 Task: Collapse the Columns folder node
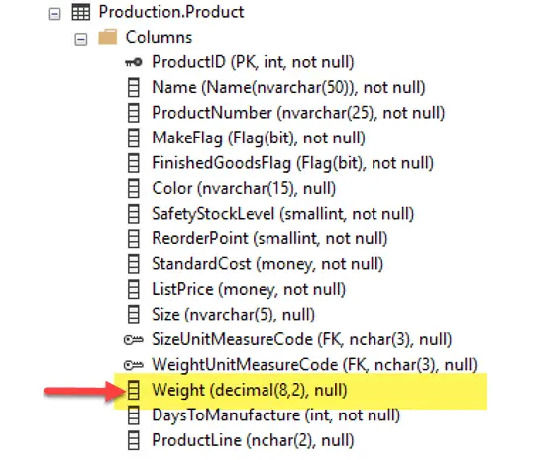[81, 40]
